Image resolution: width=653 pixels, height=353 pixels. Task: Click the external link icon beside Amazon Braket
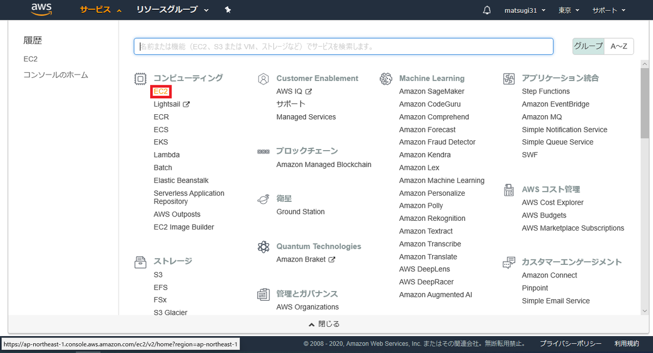pos(332,259)
